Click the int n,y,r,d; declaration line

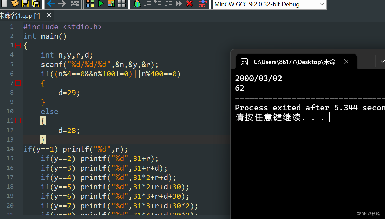pyautogui.click(x=67, y=55)
